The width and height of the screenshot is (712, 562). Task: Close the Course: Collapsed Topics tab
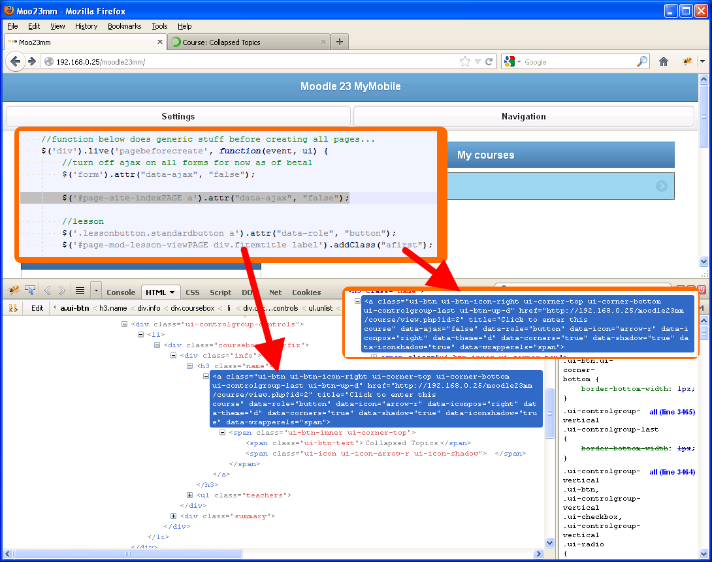pyautogui.click(x=323, y=42)
